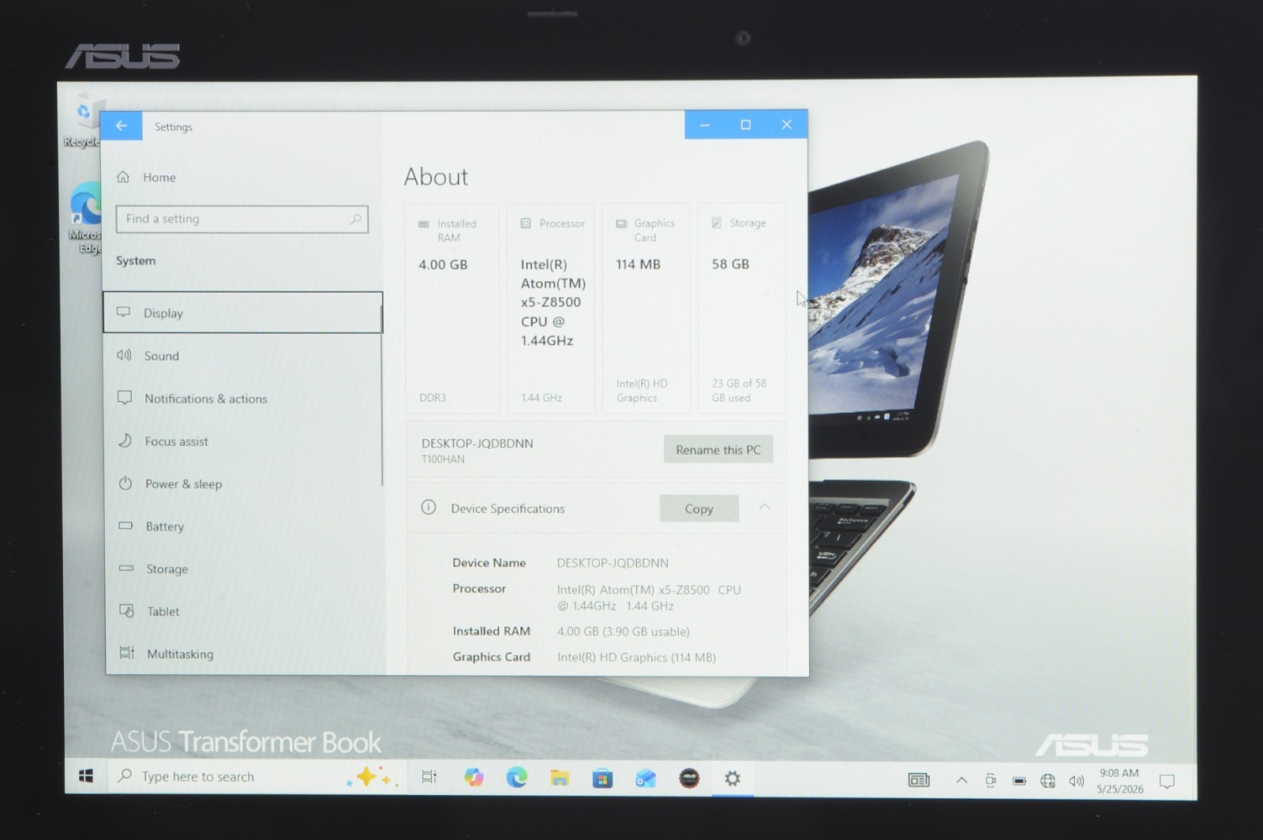Click the Processor card

tap(550, 309)
